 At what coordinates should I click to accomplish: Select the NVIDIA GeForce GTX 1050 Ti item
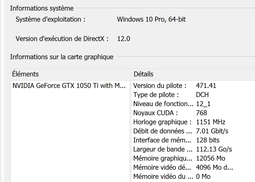[69, 86]
